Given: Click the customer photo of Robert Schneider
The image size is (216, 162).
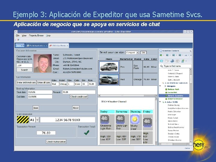Looking at the screenshot, I should pyautogui.click(x=43, y=63).
